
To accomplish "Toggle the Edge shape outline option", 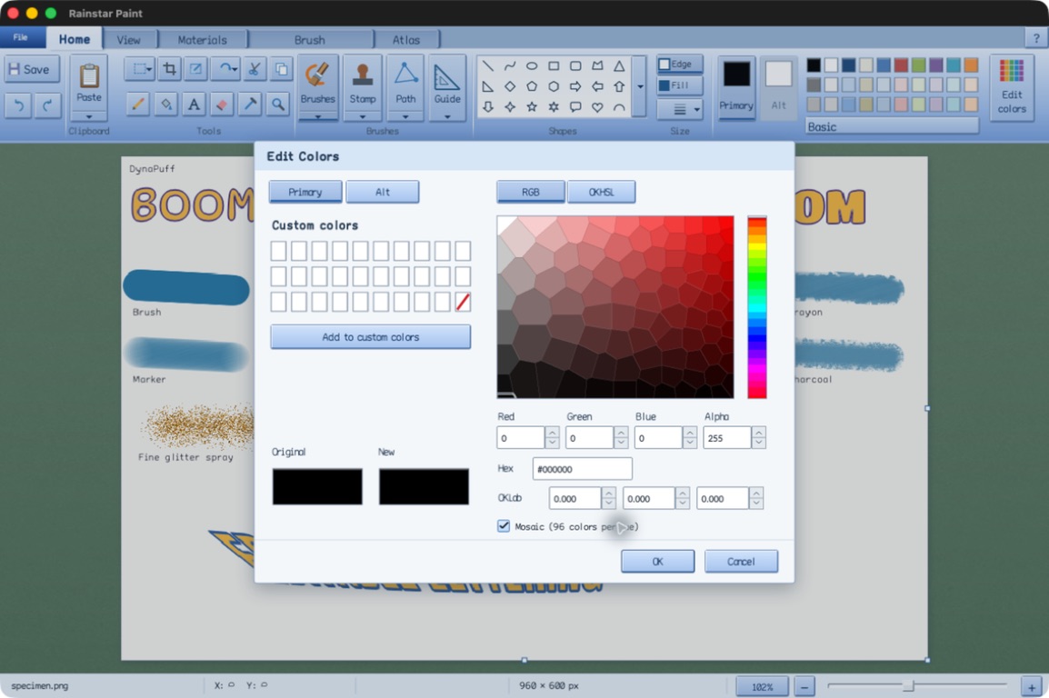I will point(680,65).
